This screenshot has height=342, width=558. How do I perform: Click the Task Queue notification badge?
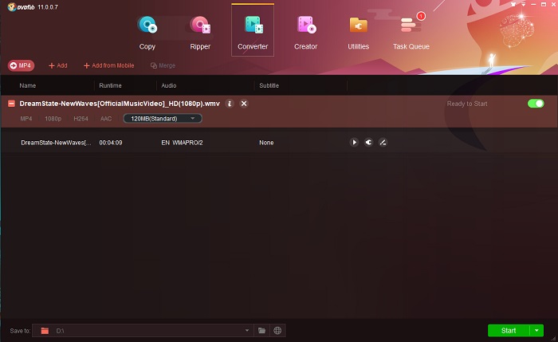(421, 16)
